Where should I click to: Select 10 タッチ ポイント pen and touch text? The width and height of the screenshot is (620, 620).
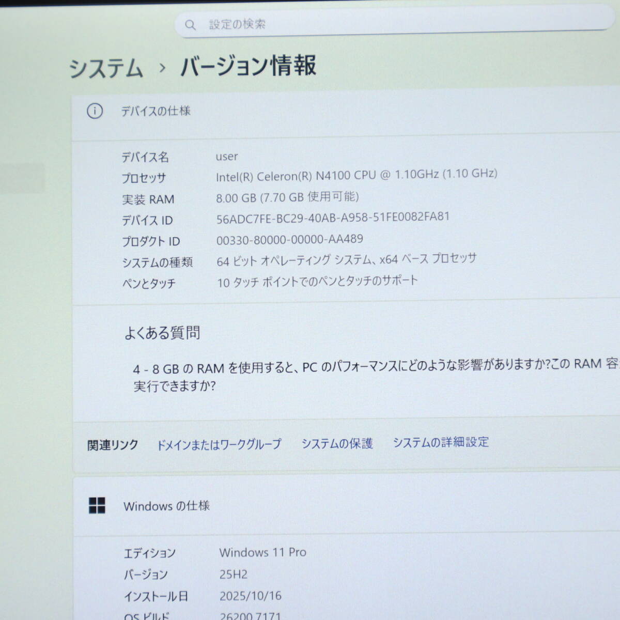[317, 282]
